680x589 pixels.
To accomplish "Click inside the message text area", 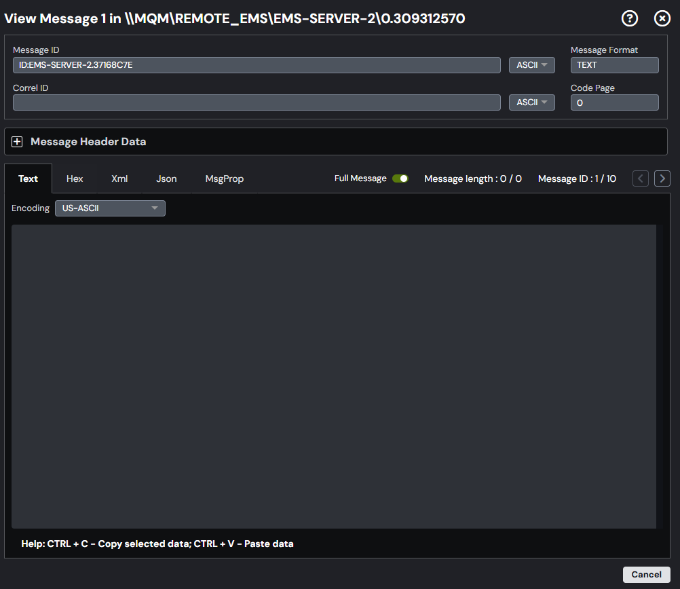I will tap(333, 377).
